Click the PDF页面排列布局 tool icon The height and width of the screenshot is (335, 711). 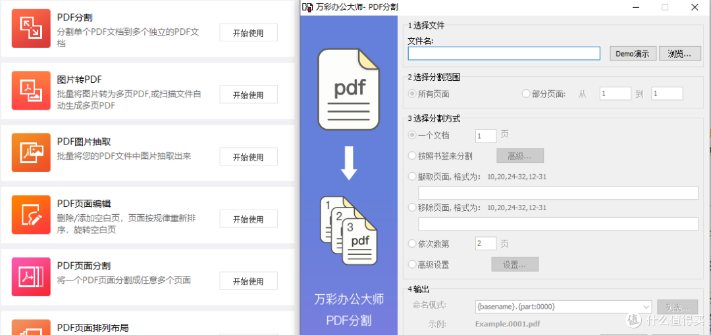point(31,327)
